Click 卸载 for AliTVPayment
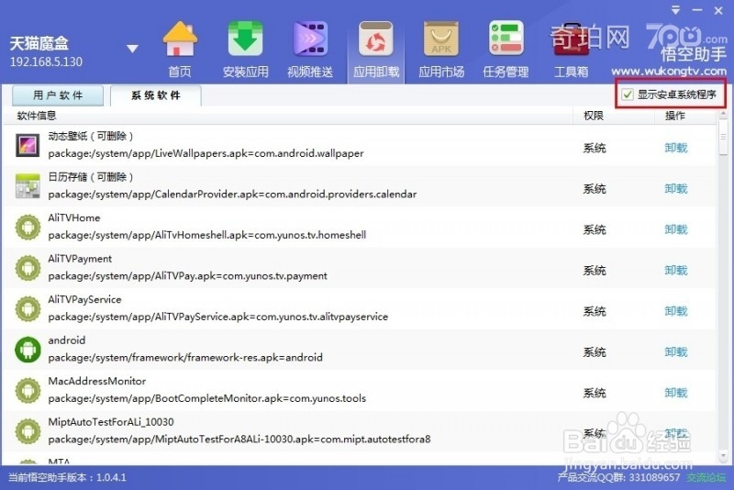Image resolution: width=734 pixels, height=490 pixels. tap(676, 270)
